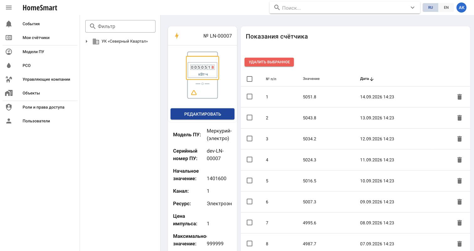Click the person icon for Пользователи

click(9, 121)
